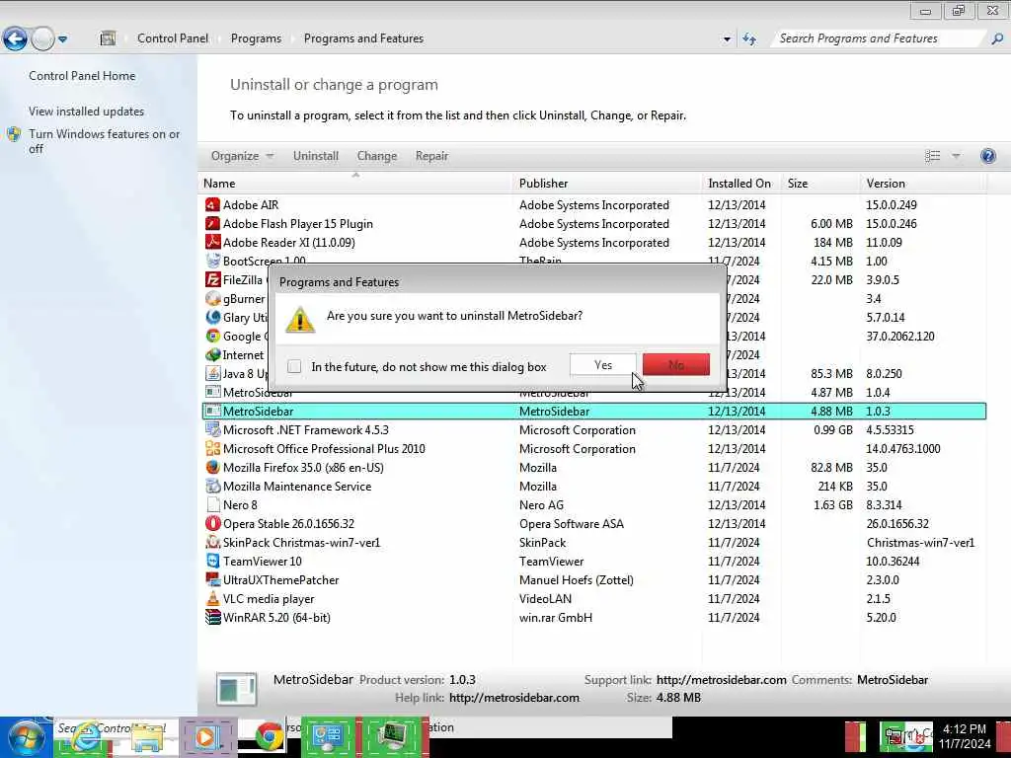The image size is (1011, 758).
Task: Click the taskbar clock showing 4:12 PM
Action: [x=965, y=736]
